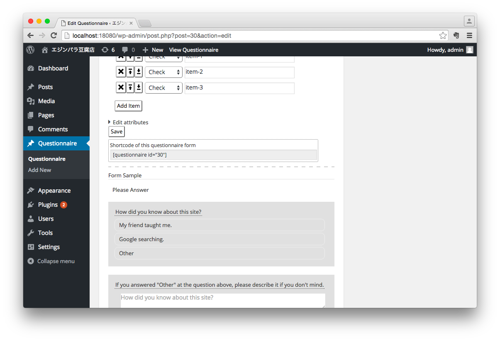Screen dimensions: 500x341
Task: Select type dropdown for item-2
Action: 163,72
